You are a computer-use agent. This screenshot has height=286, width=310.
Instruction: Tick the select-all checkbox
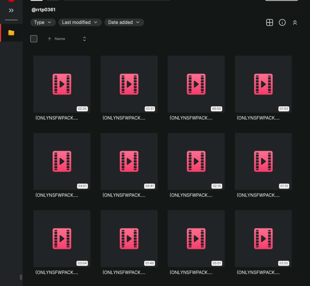coord(34,39)
